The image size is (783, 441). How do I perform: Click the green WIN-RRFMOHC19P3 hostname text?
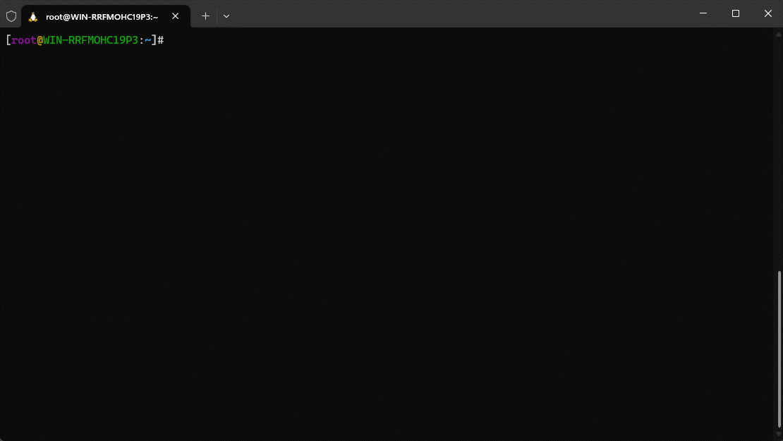(x=90, y=40)
